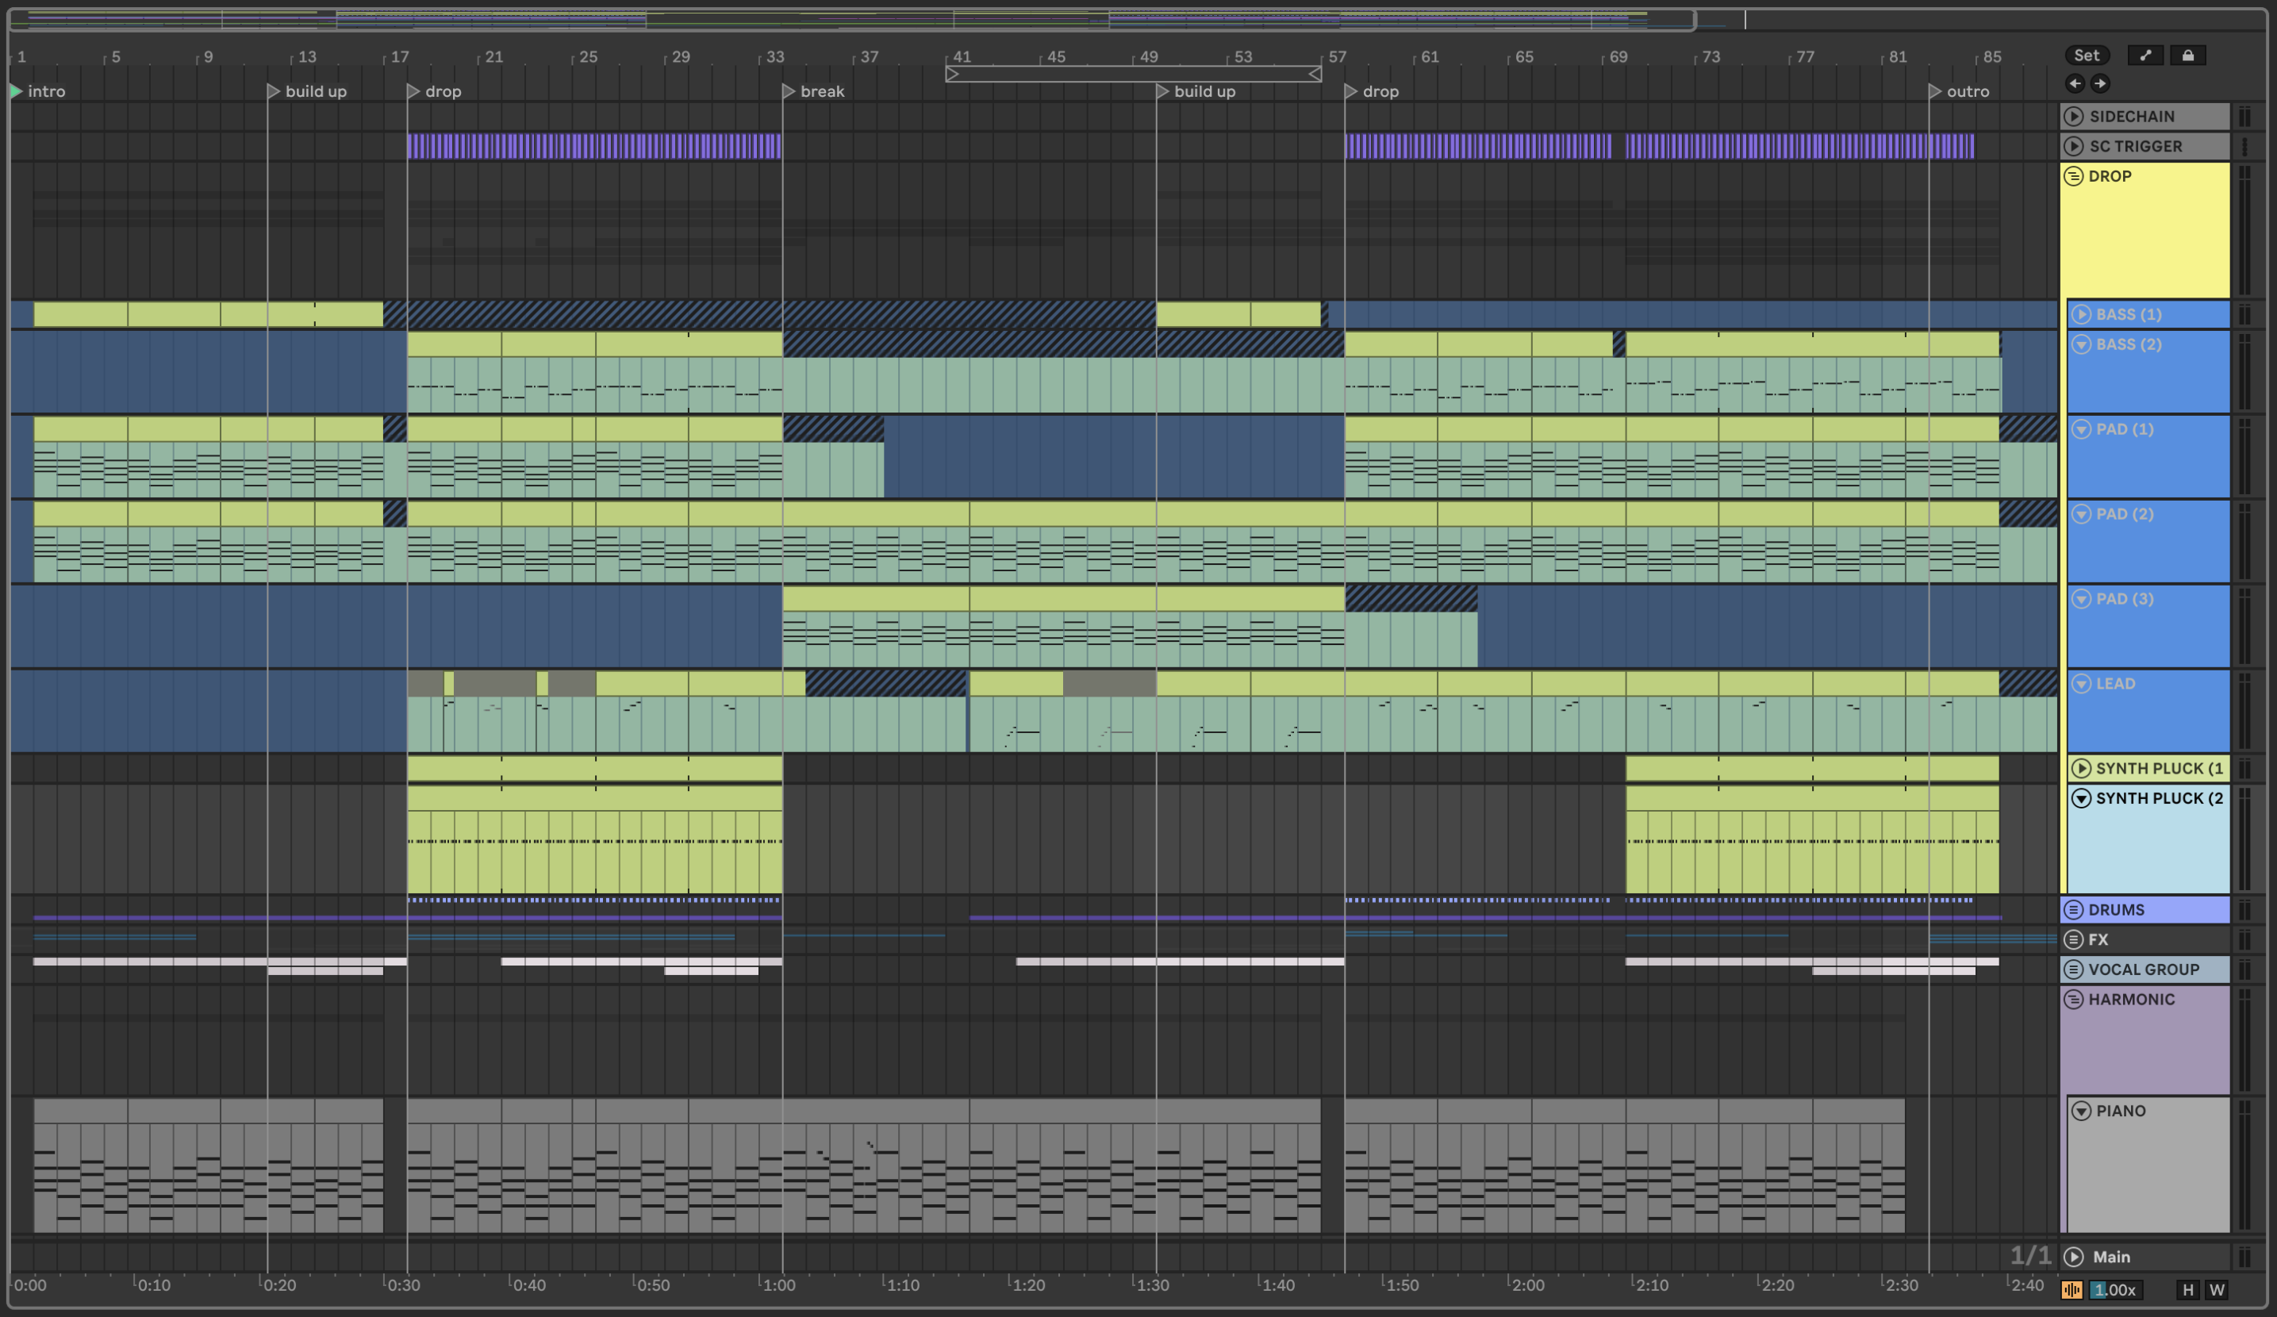The width and height of the screenshot is (2277, 1317).
Task: Click the SIDECHAIN track play icon
Action: (2074, 116)
